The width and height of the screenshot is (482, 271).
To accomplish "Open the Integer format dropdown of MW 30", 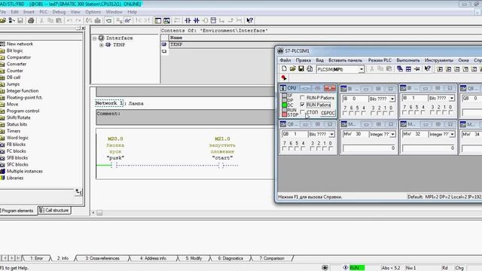I will pyautogui.click(x=392, y=134).
